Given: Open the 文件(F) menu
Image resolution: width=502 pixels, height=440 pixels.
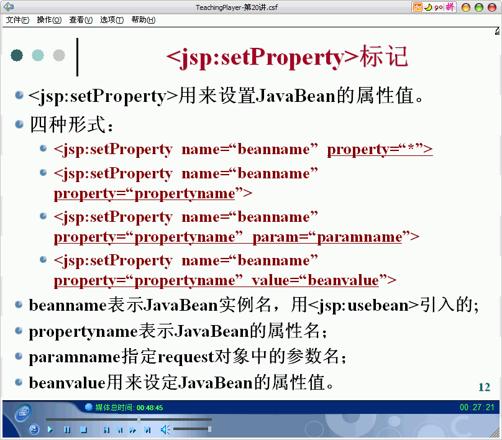Looking at the screenshot, I should pos(17,20).
